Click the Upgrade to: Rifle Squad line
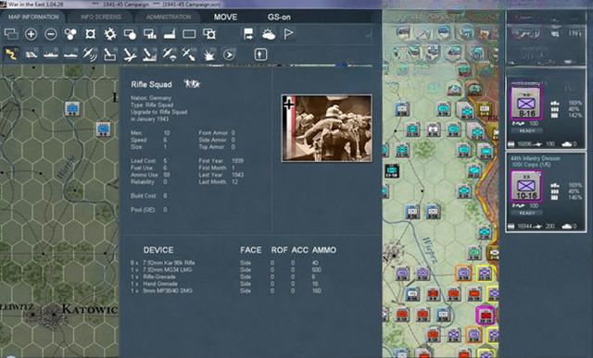This screenshot has width=593, height=358. [x=158, y=112]
